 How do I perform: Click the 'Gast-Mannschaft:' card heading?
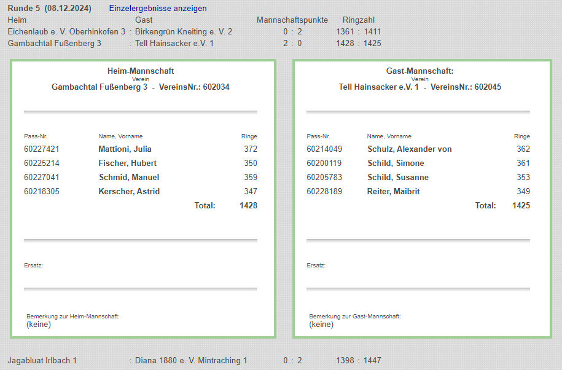[420, 71]
